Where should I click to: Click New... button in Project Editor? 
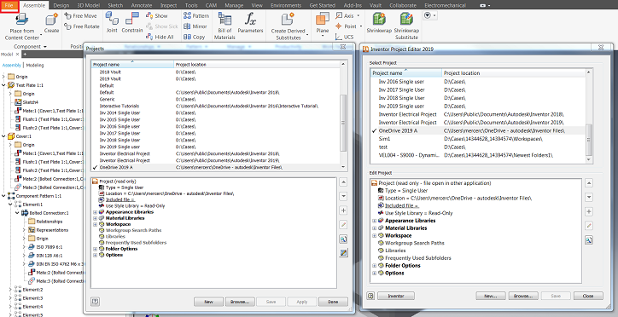(491, 296)
